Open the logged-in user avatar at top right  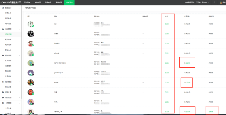point(221,3)
